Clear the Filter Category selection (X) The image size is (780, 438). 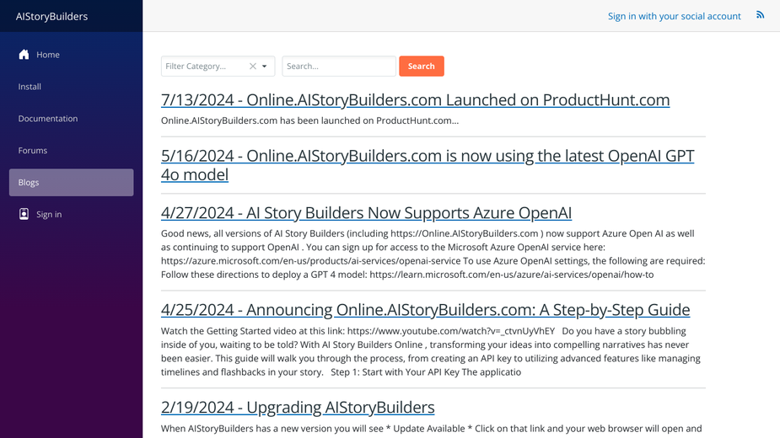tap(253, 67)
